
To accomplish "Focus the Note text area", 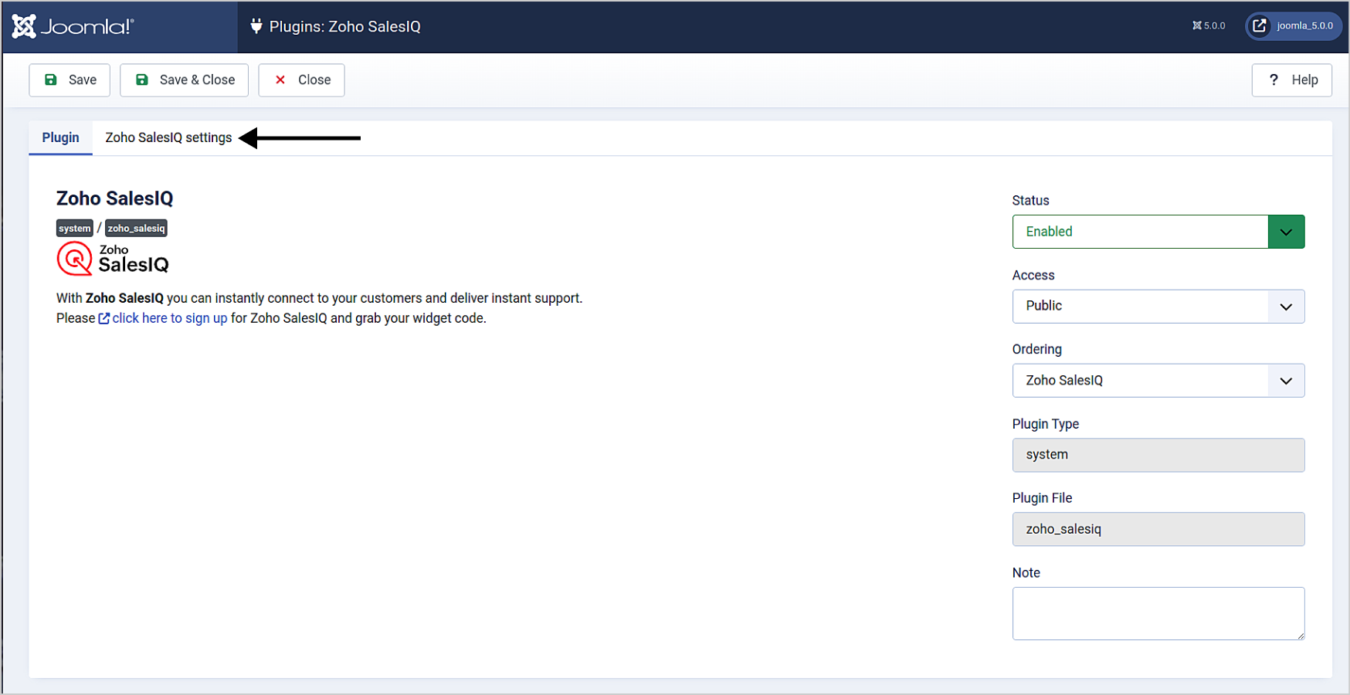I will coord(1158,613).
